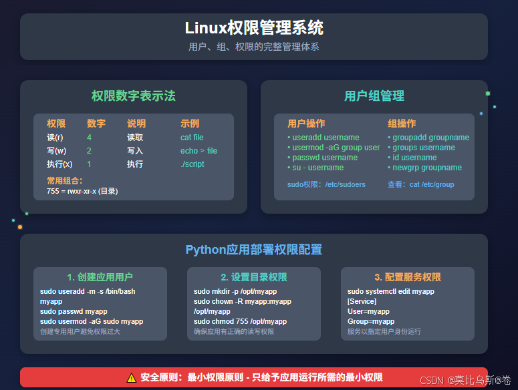Click the "说明" column header
518x390 pixels.
pos(136,124)
